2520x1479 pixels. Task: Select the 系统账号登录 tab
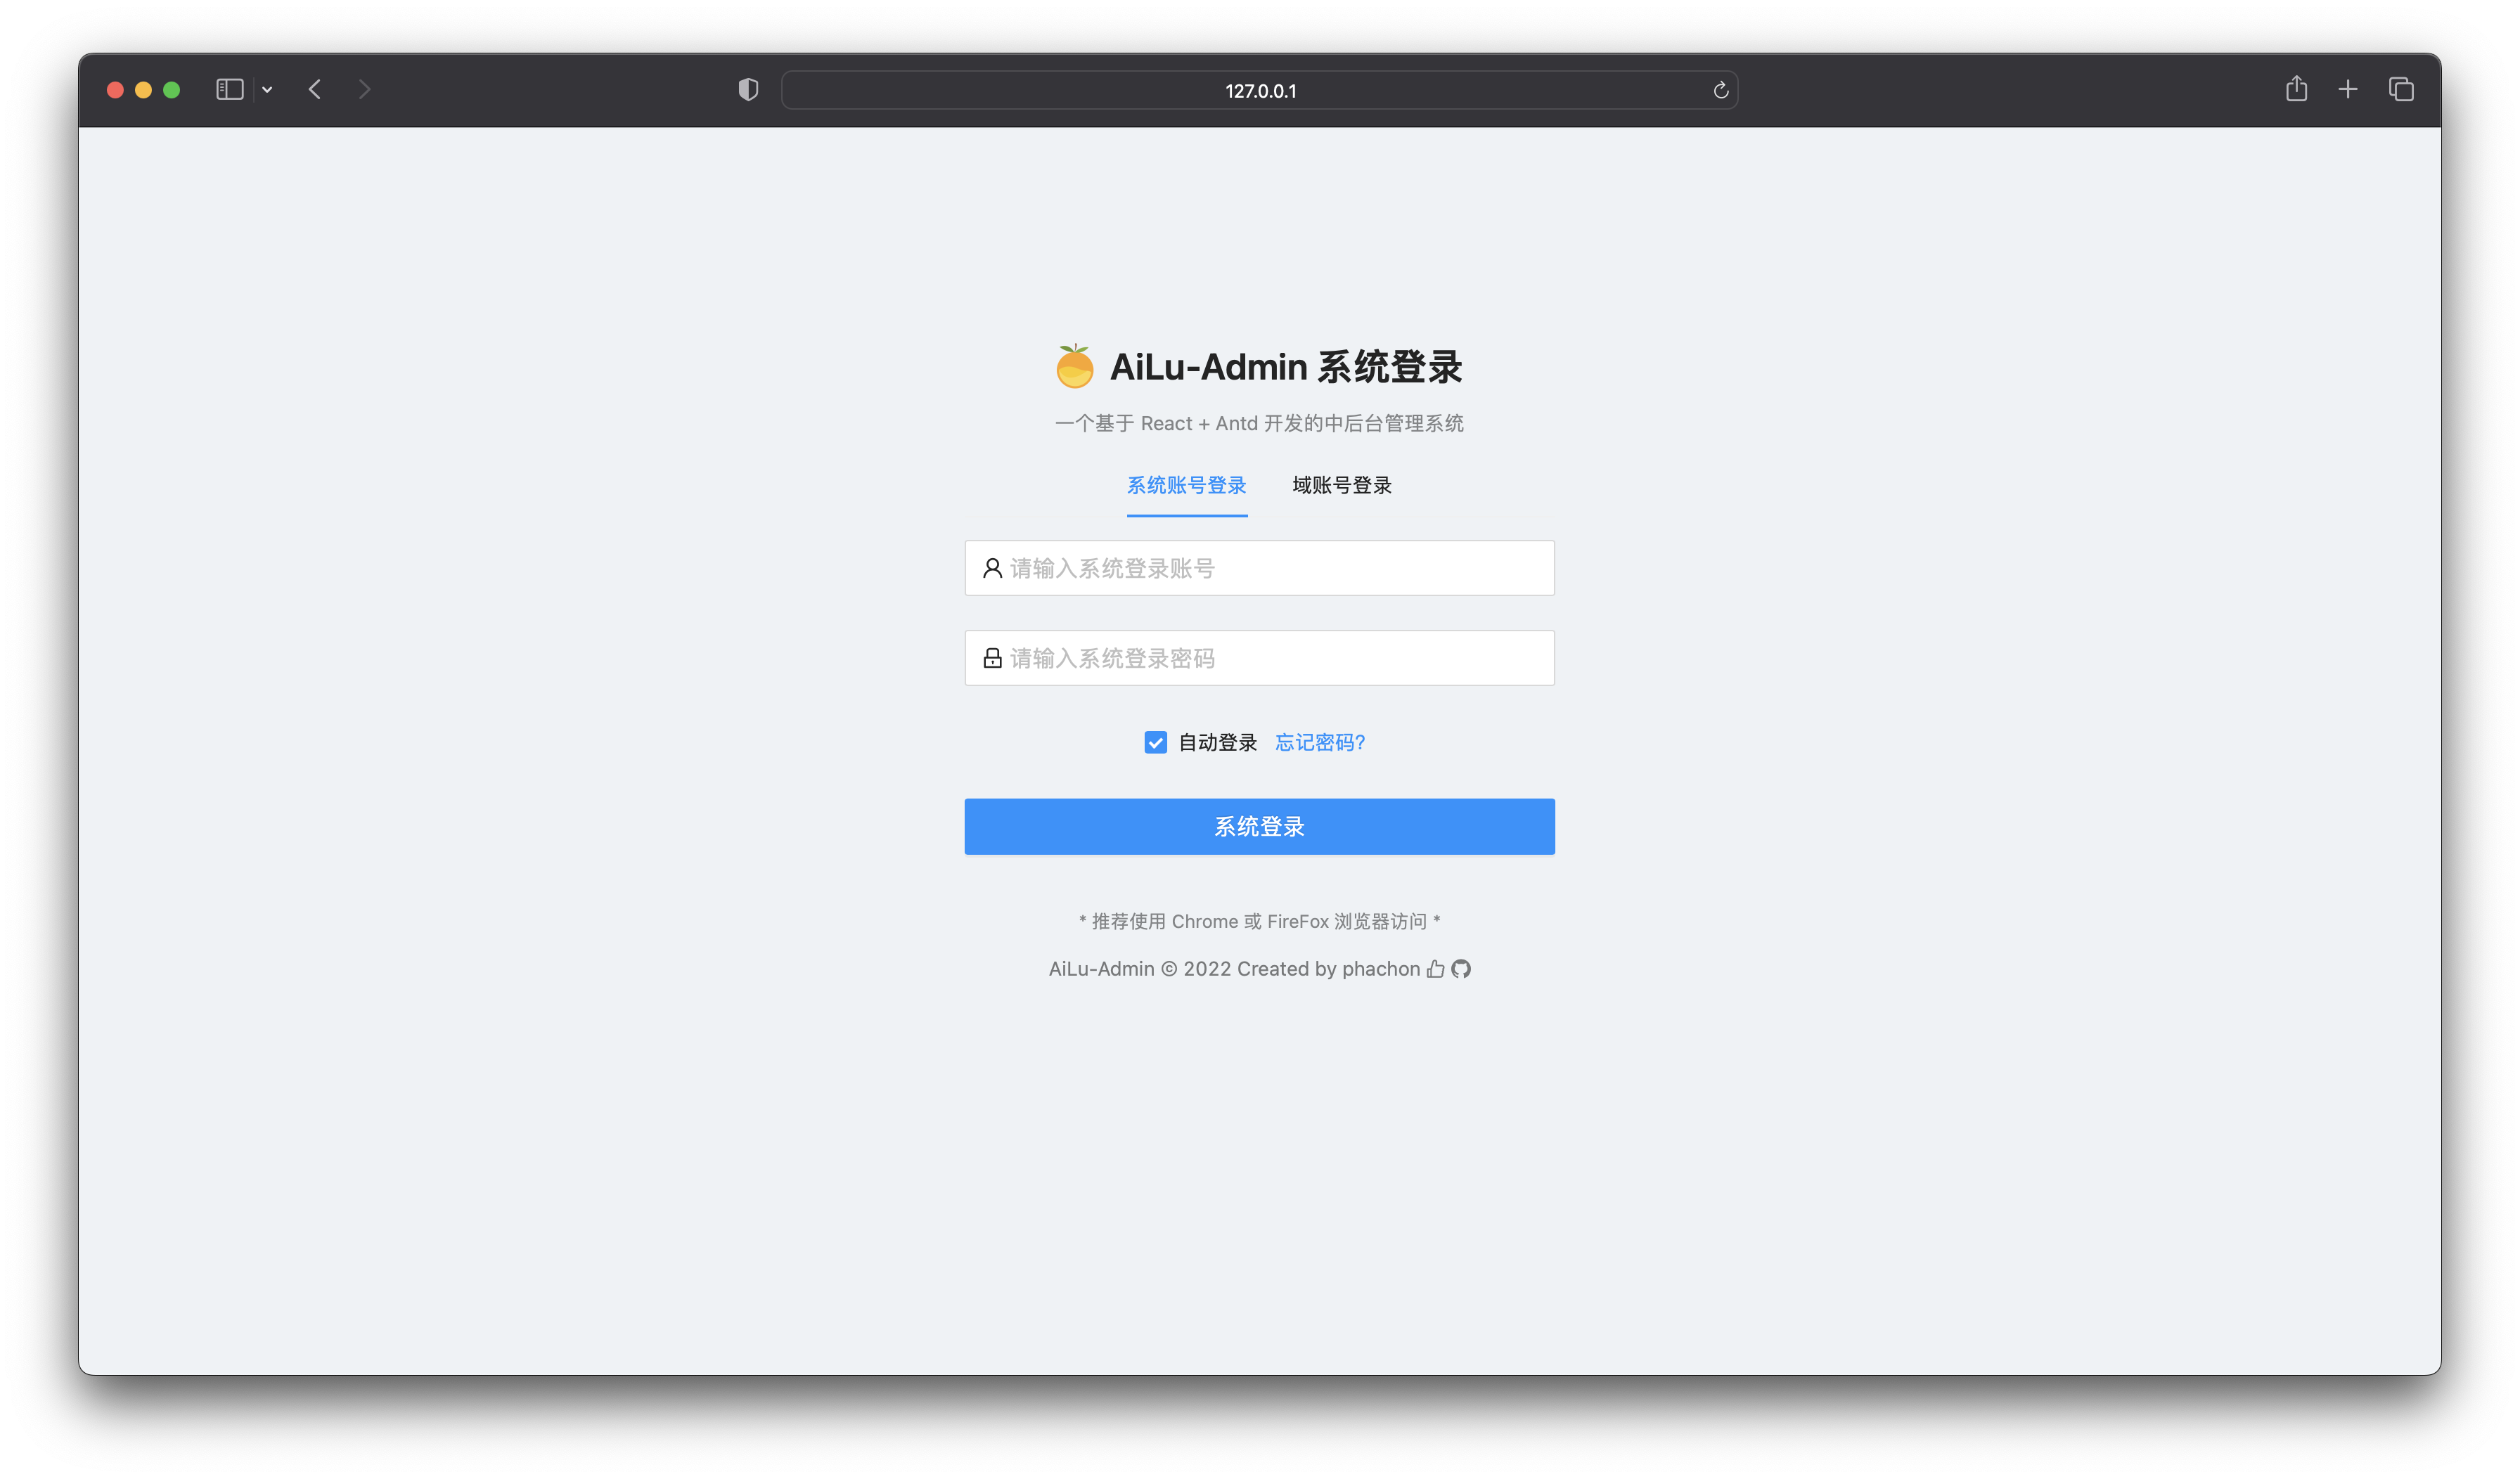(1186, 485)
